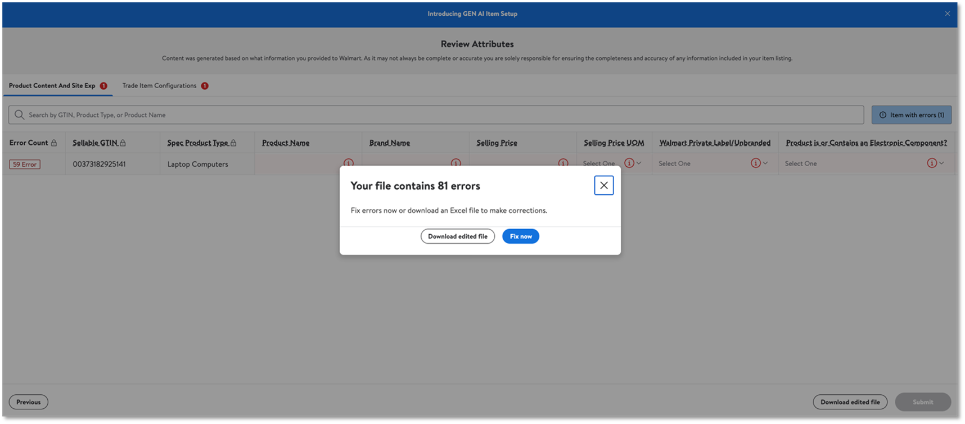Click the error info icon in Selling Price UOM cell
Viewport: 965px width, 424px height.
click(629, 163)
